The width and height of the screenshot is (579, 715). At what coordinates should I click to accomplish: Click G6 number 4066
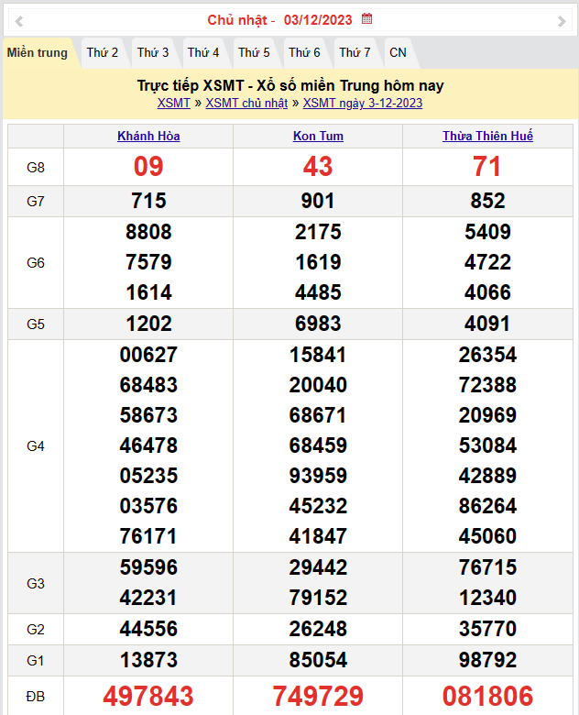pyautogui.click(x=487, y=292)
